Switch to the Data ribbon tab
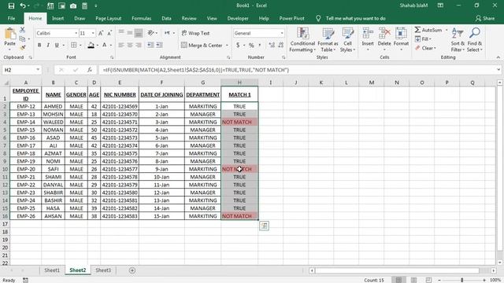Screen dimensions: 504x283 pyautogui.click(x=166, y=18)
